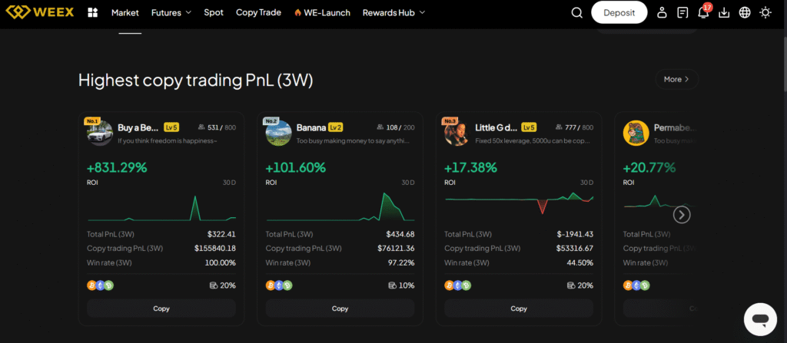Click win rate value 100.00%
This screenshot has width=787, height=343.
click(x=221, y=262)
